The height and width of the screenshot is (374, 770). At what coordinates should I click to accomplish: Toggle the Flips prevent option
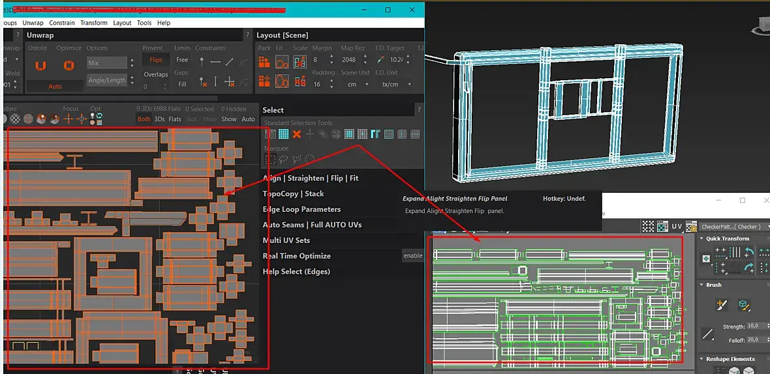click(156, 60)
